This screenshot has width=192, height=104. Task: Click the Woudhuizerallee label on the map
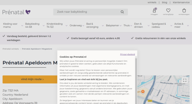pos(167,83)
